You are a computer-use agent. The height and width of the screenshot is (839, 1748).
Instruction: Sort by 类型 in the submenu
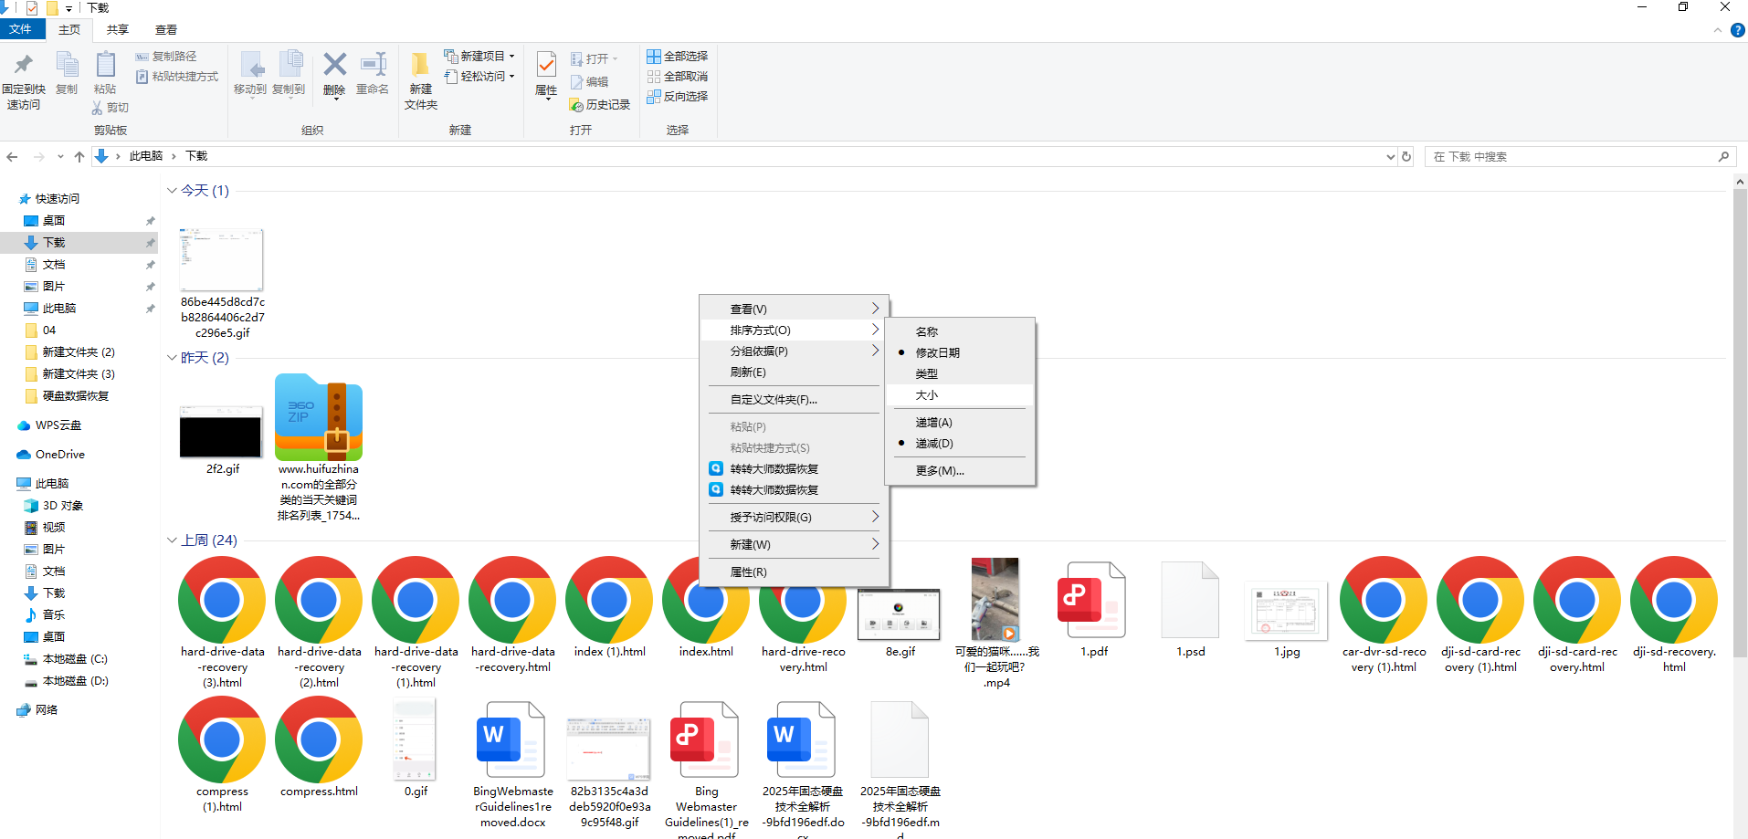960,373
